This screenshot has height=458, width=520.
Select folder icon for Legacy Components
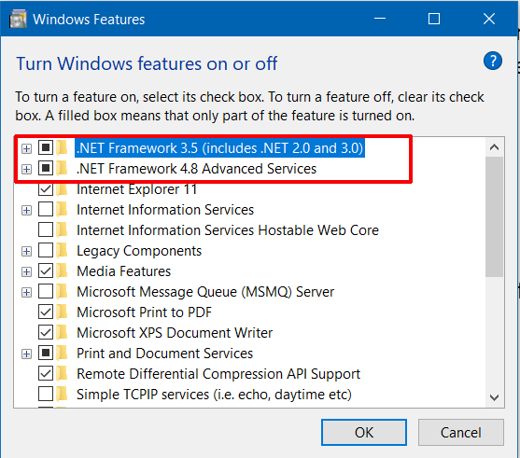click(62, 251)
